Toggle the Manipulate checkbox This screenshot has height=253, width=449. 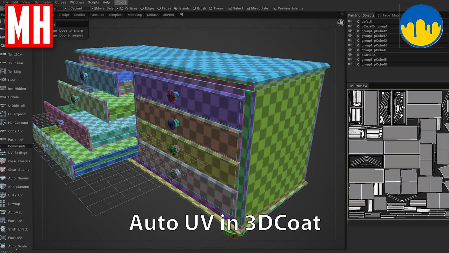257,8
